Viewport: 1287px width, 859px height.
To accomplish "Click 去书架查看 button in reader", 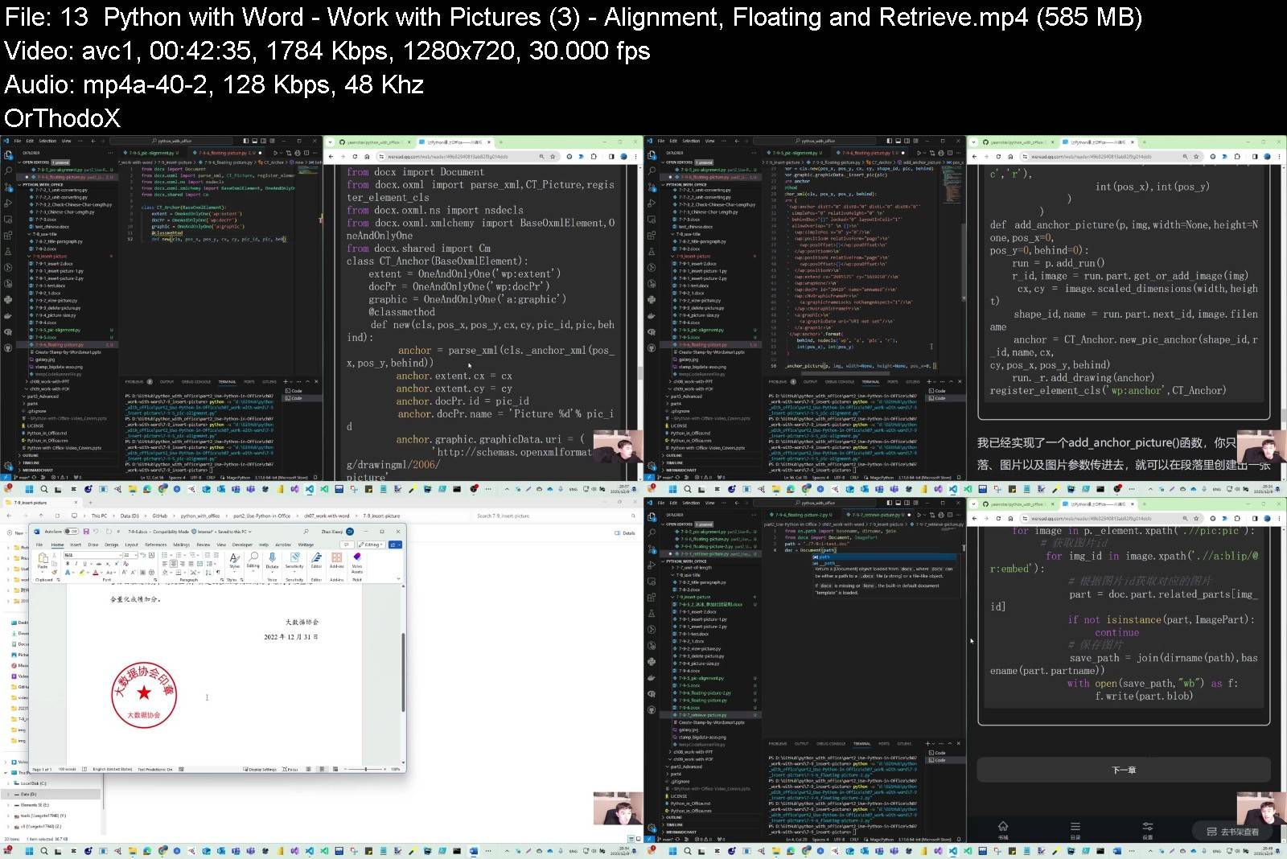I will [1233, 832].
